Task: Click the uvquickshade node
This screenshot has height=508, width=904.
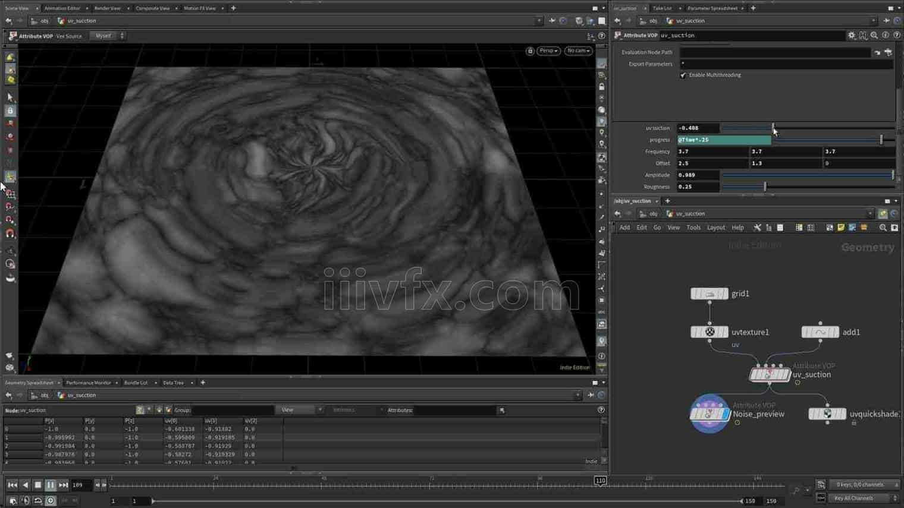Action: (x=827, y=414)
